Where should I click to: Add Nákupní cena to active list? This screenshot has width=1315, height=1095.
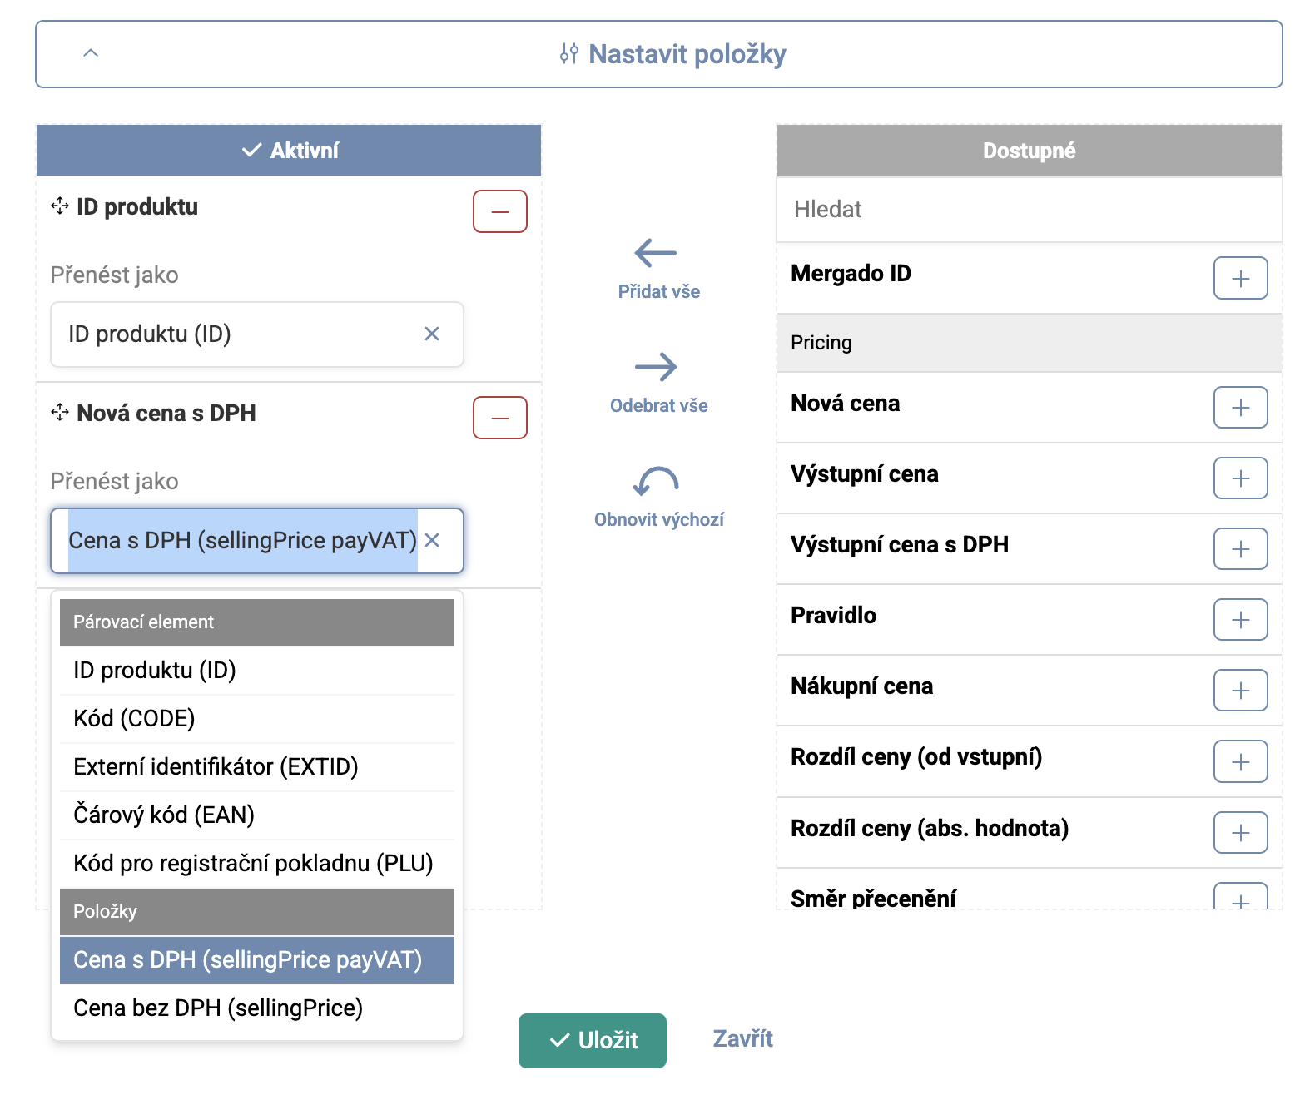tap(1240, 691)
